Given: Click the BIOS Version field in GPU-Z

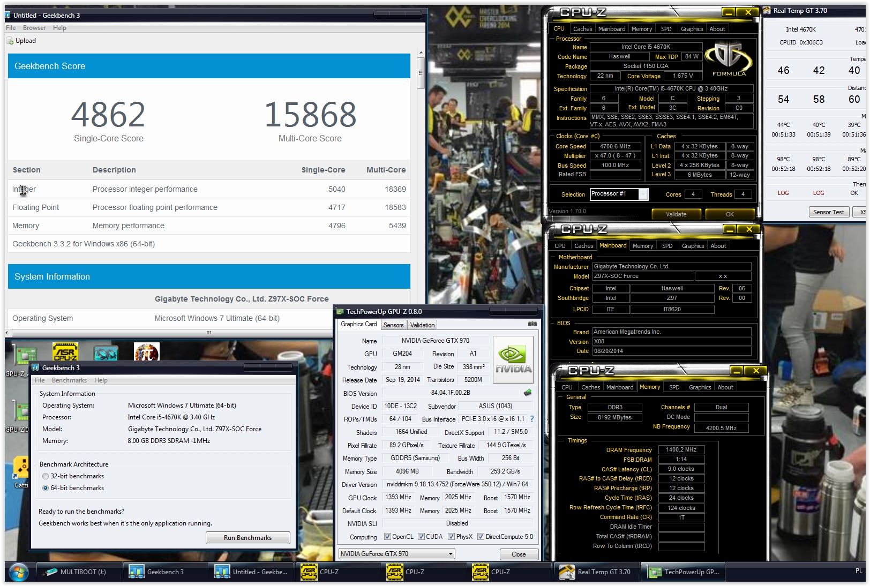Looking at the screenshot, I should (451, 393).
